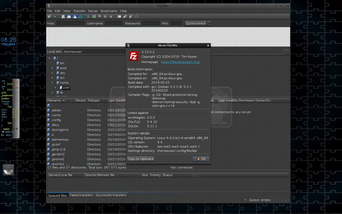Open the View menu
The image size is (342, 214).
click(67, 11)
